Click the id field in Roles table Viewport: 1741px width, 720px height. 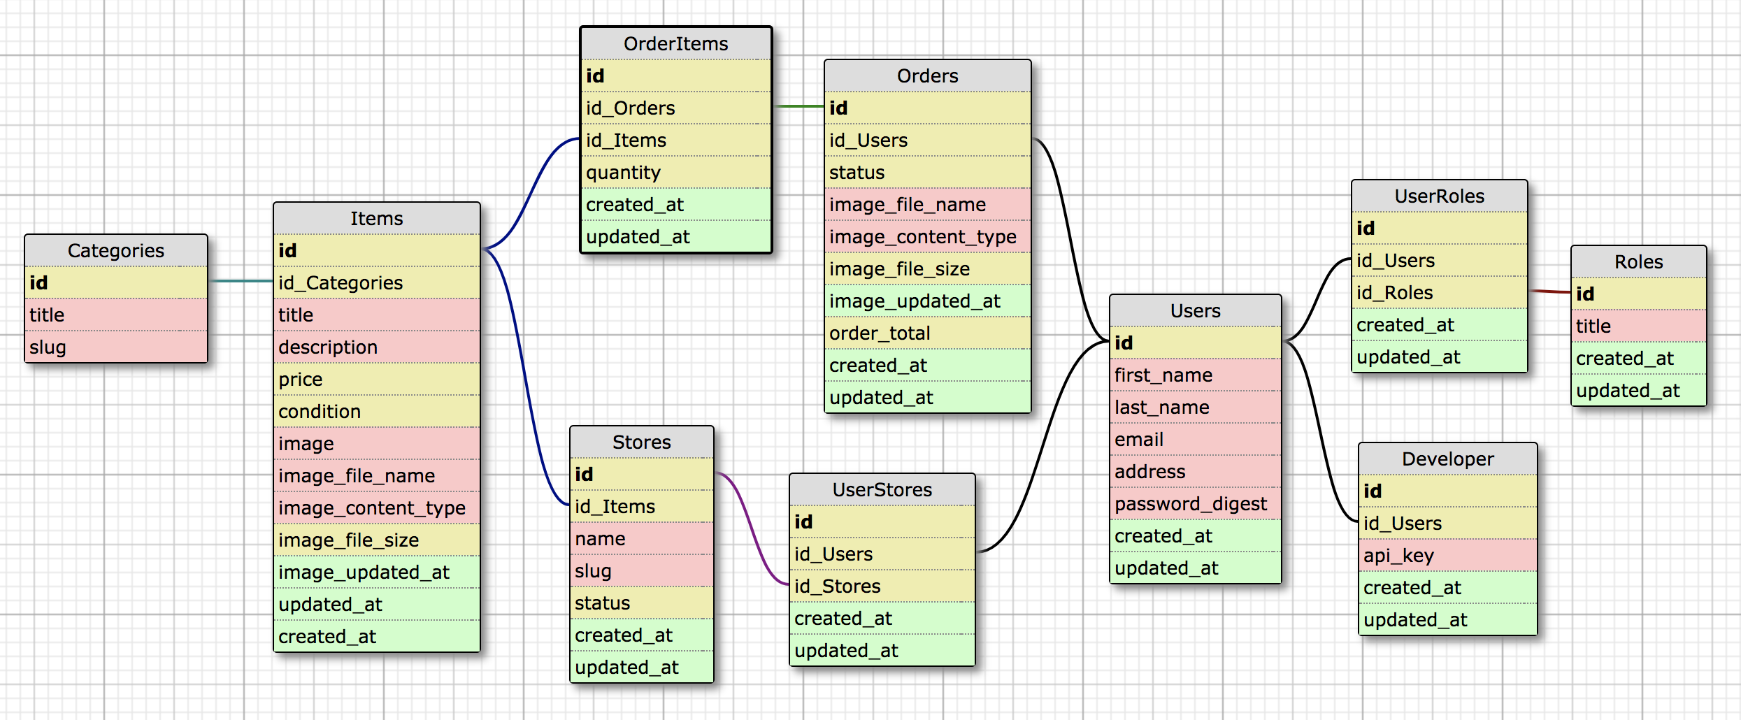1639,294
